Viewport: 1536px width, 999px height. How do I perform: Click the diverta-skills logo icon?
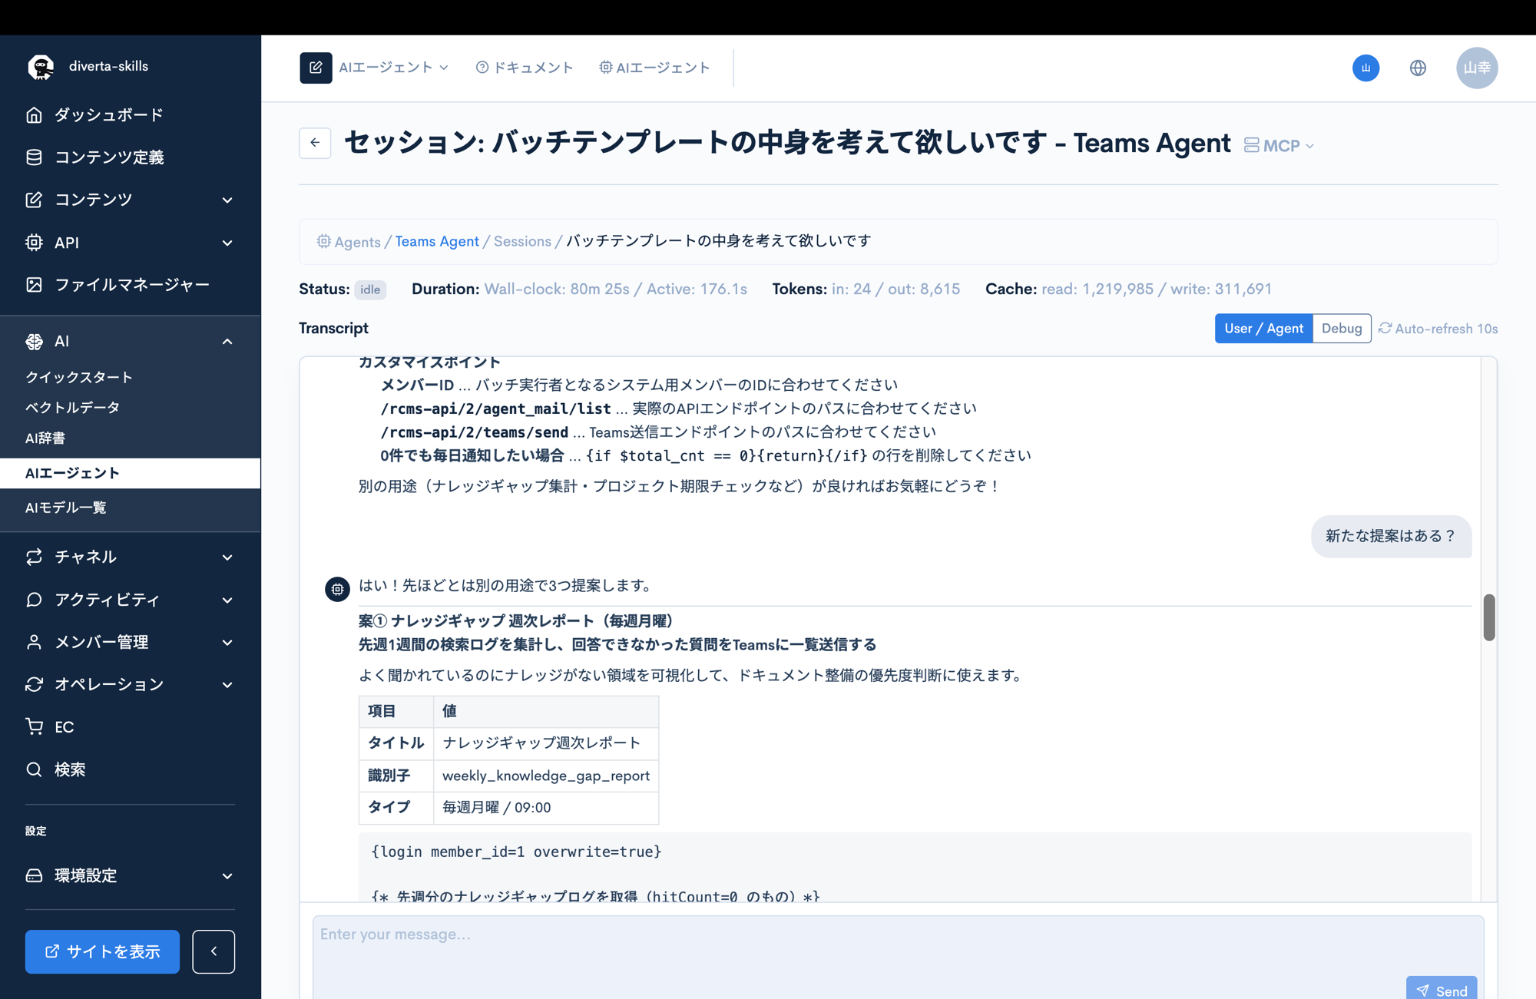[x=41, y=67]
